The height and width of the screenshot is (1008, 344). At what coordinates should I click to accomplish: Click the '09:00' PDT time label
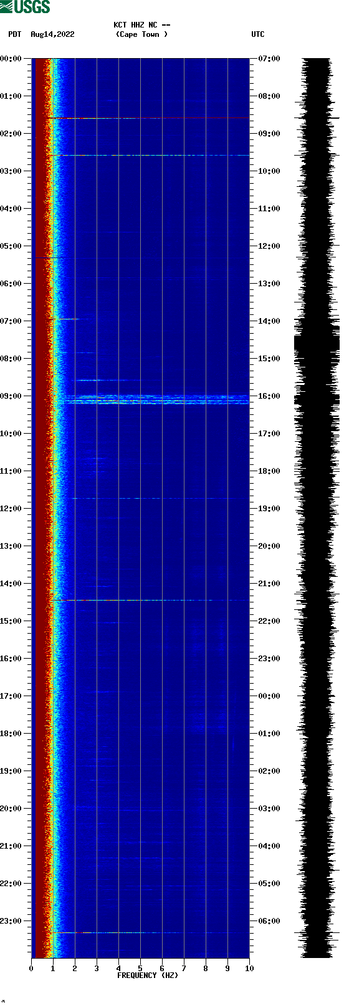pyautogui.click(x=11, y=396)
